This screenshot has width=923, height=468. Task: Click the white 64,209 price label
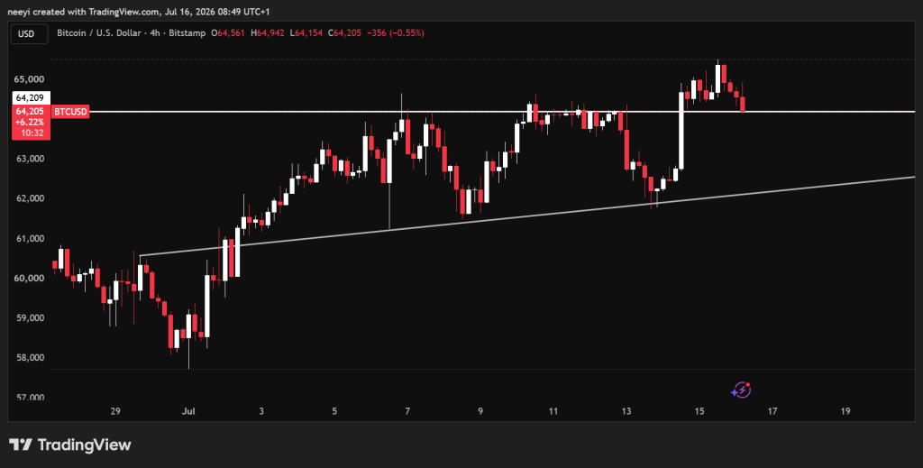(31, 97)
